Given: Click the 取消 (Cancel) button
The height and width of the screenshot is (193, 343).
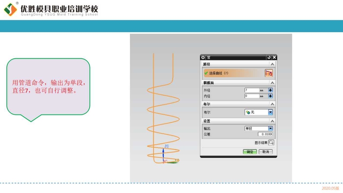Looking at the screenshot, I should 265,152.
